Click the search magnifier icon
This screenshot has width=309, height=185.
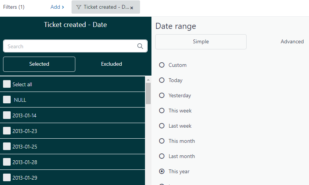140,46
